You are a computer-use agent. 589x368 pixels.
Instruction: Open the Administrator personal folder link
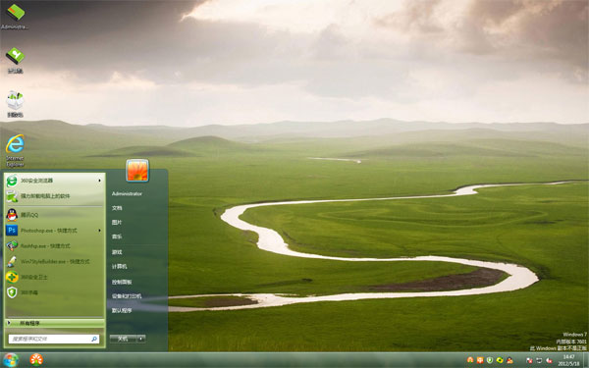click(127, 193)
